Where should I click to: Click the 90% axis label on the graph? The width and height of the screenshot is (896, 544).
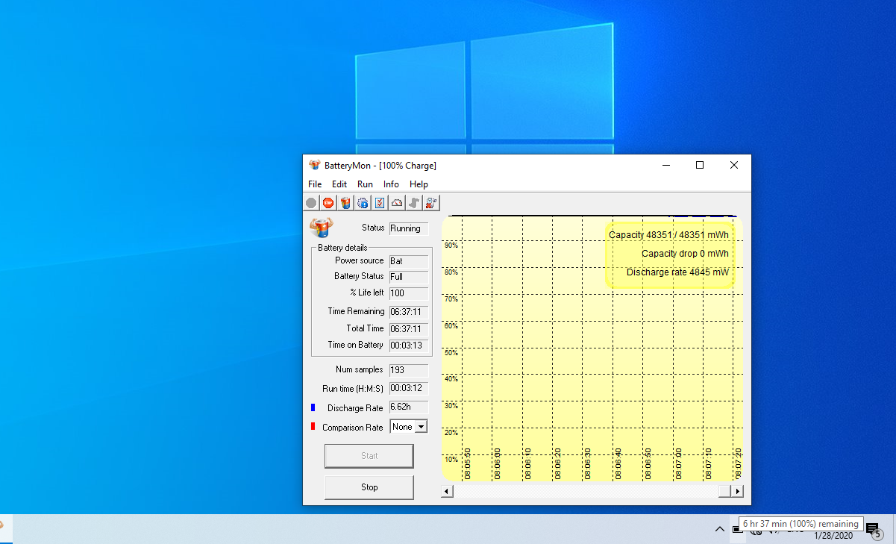[x=451, y=245]
